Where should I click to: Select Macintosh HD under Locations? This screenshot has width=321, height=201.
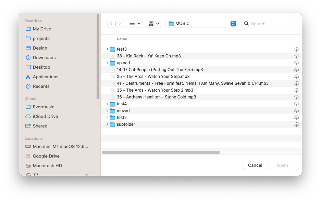47,165
